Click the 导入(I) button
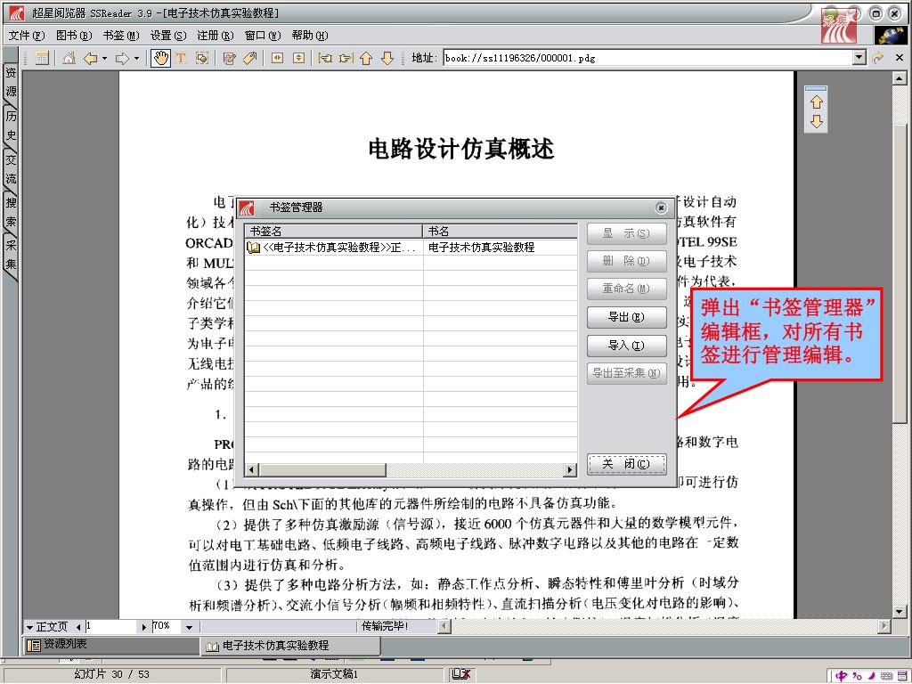This screenshot has width=912, height=684. coord(626,346)
